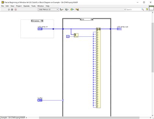The image size is (154, 119).
Task: Open the Tools menu
Action: 33,6
